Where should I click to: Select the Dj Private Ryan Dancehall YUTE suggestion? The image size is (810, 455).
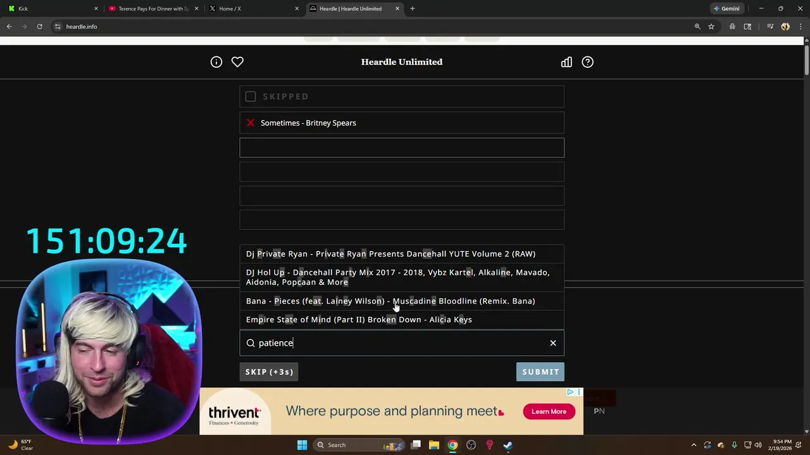(x=402, y=254)
